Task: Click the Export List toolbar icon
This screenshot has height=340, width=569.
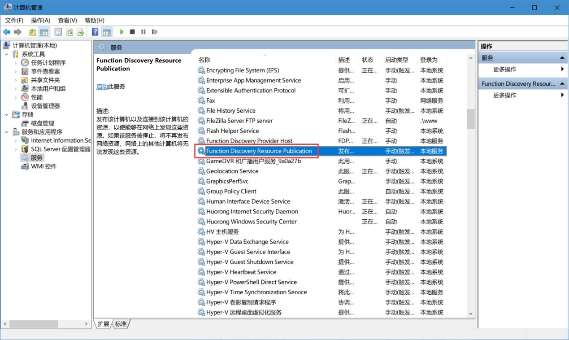Action: coord(81,32)
